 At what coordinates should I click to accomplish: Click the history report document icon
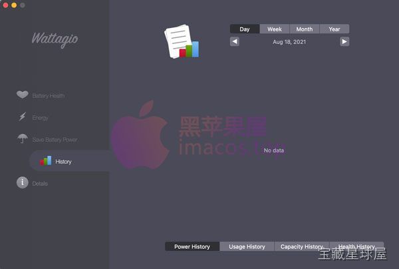click(x=182, y=41)
